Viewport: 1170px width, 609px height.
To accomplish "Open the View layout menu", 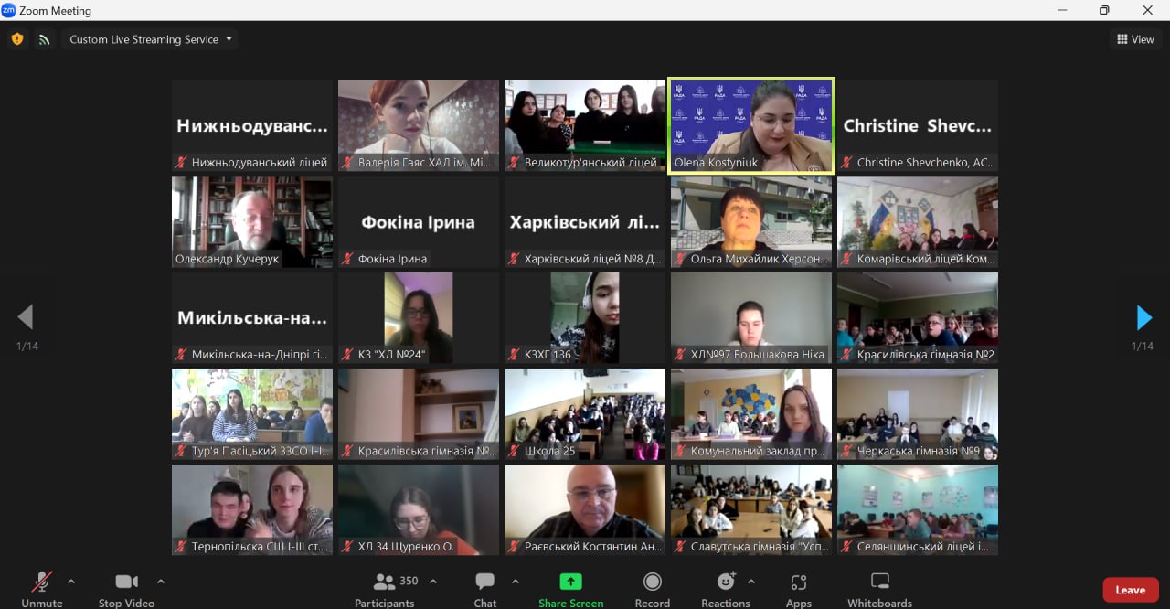I will tap(1135, 39).
